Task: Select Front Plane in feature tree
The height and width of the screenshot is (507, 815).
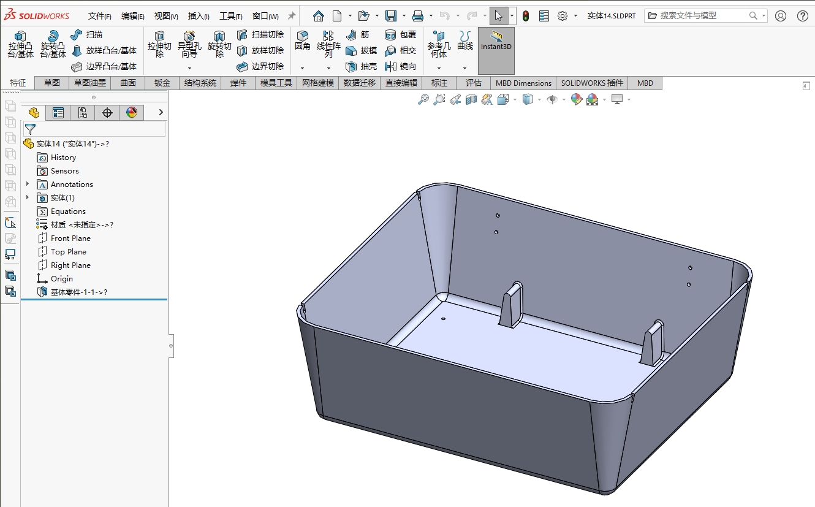Action: [x=70, y=238]
